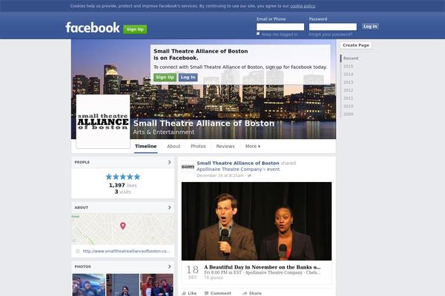Click Forgot your password link
Image resolution: width=445 pixels, height=296 pixels.
pos(331,34)
